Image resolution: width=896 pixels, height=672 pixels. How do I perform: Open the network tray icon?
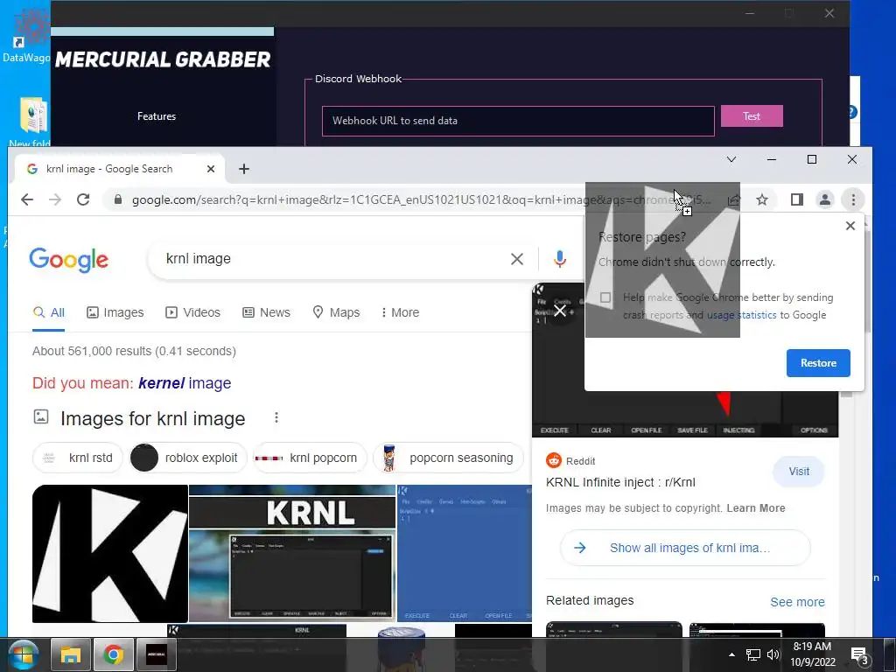point(753,654)
